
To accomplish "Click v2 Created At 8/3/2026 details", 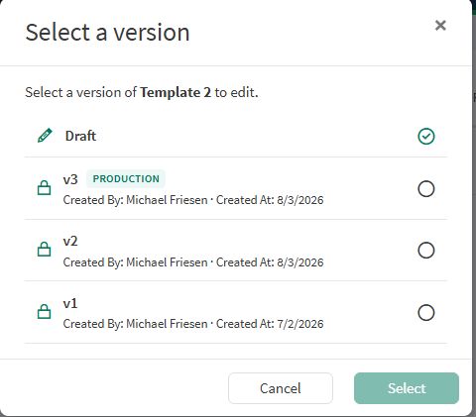I will (270, 262).
